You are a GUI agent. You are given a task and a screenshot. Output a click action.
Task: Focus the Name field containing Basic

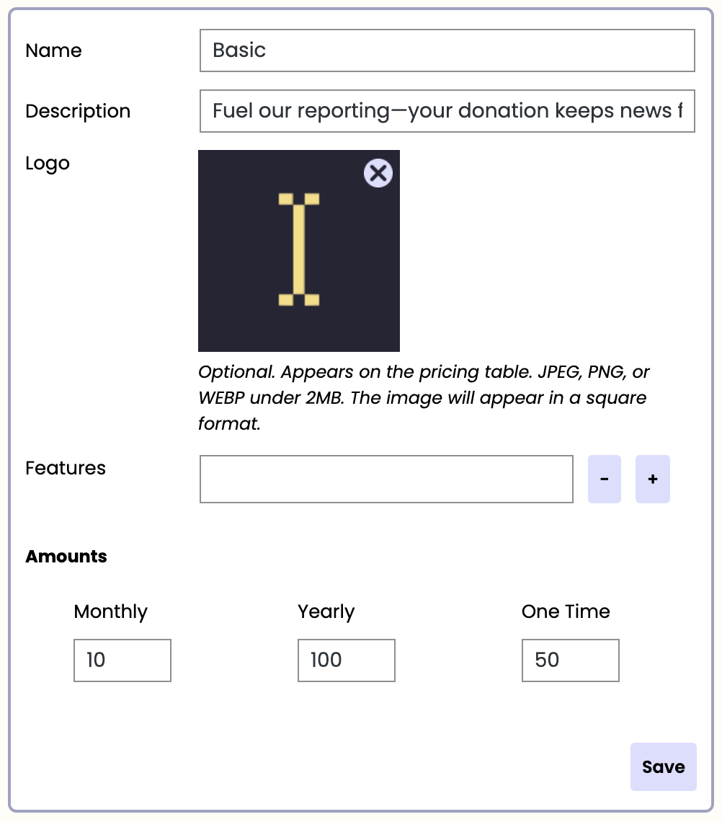447,50
